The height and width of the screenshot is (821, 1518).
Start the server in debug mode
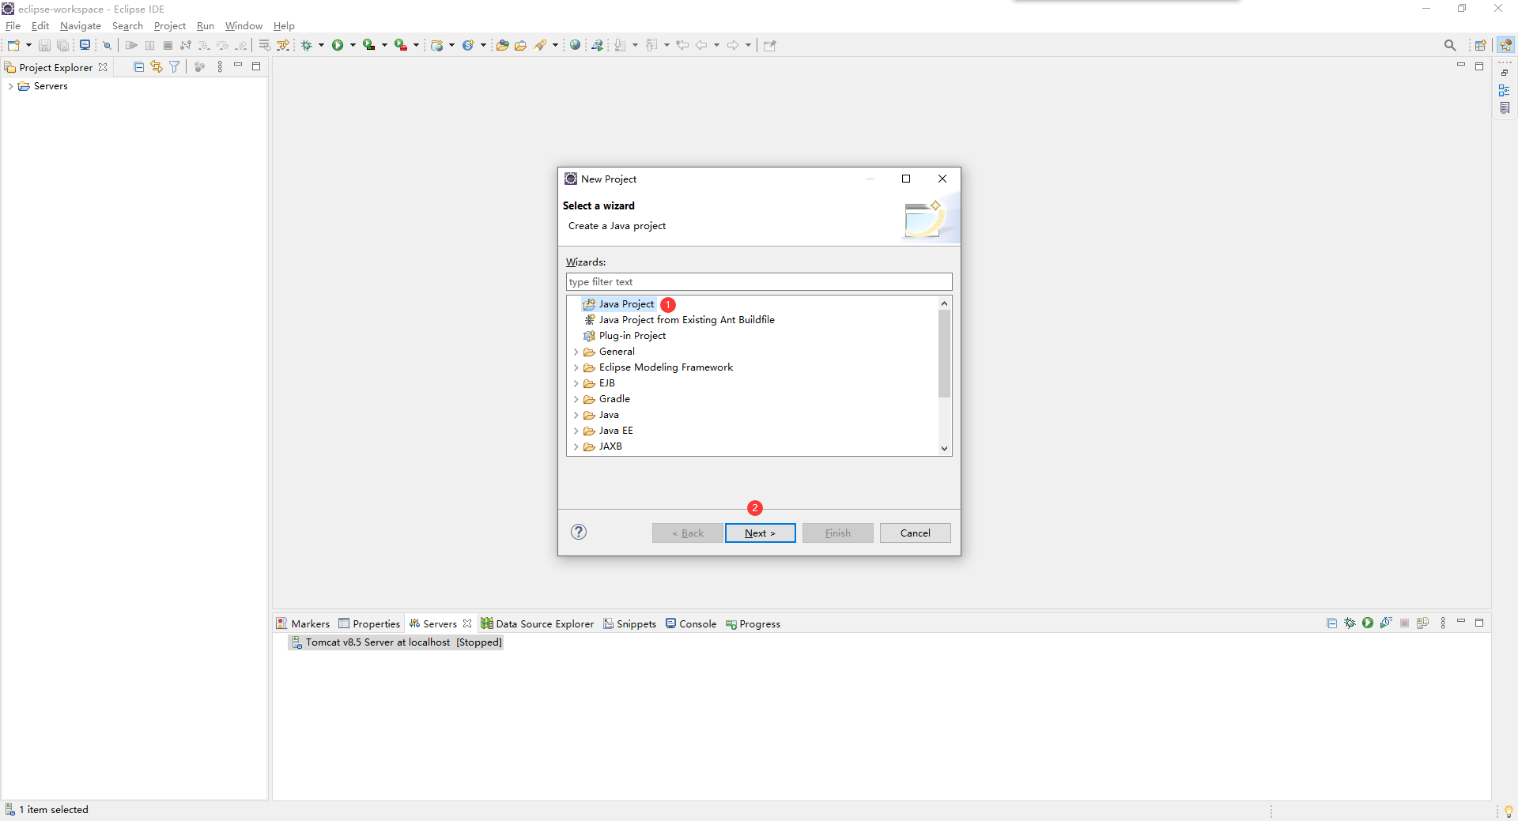(x=1348, y=623)
